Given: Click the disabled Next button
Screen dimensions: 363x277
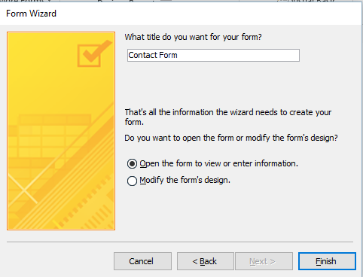Looking at the screenshot, I should click(264, 261).
